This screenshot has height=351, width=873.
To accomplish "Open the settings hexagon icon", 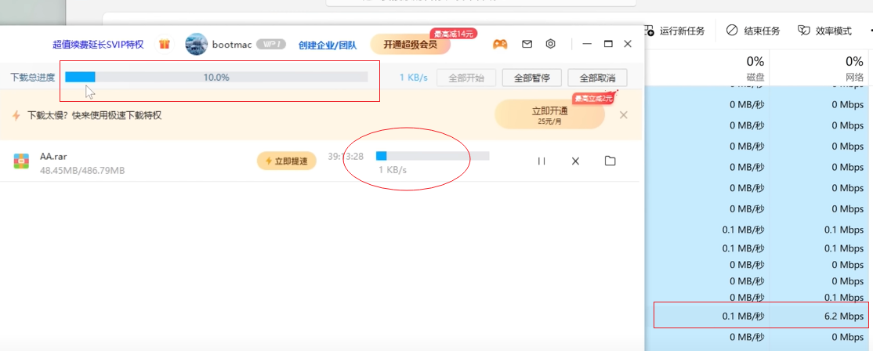I will tap(551, 44).
